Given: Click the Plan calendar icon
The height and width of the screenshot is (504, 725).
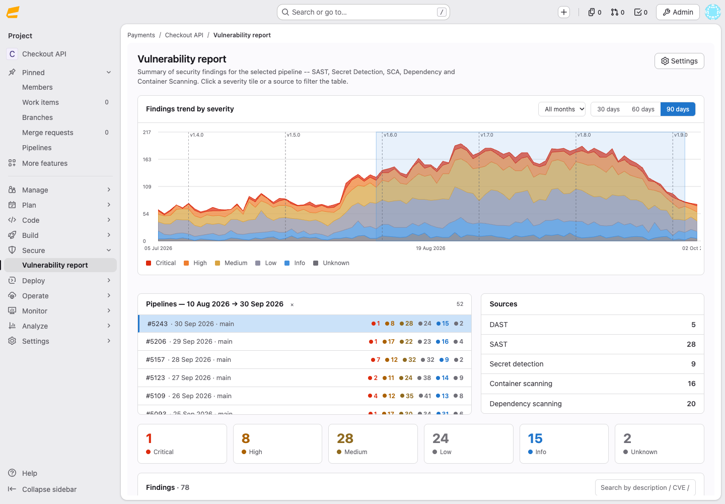Looking at the screenshot, I should point(12,205).
